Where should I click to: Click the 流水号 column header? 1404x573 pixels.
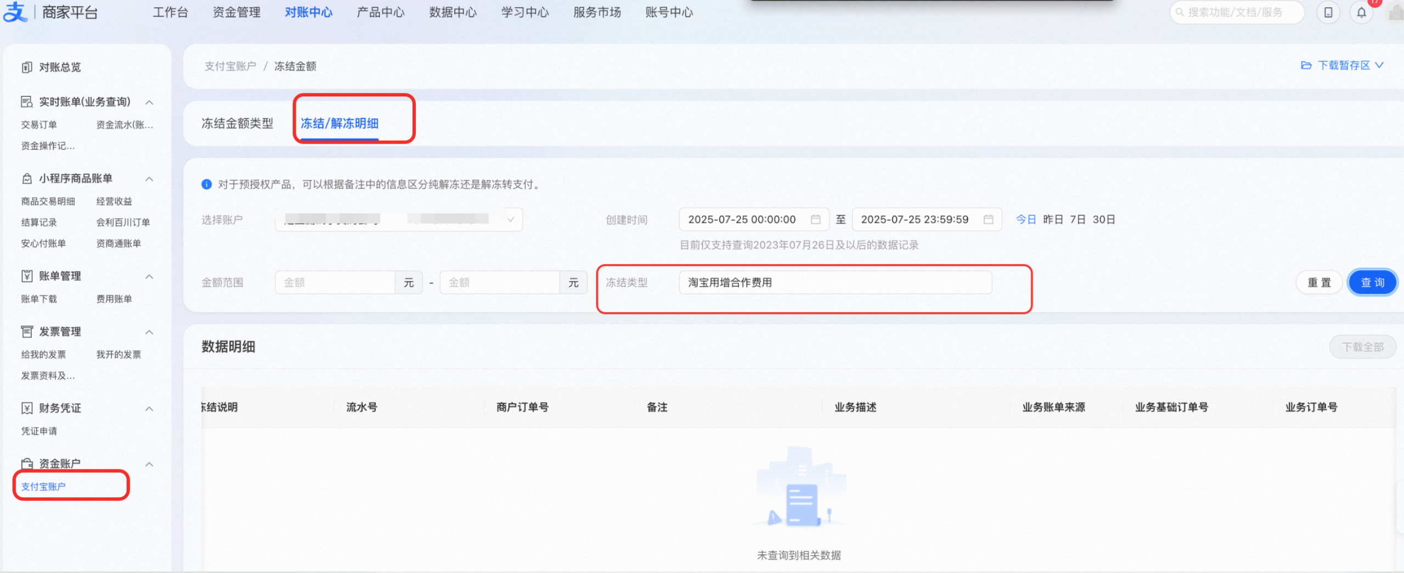click(x=362, y=407)
